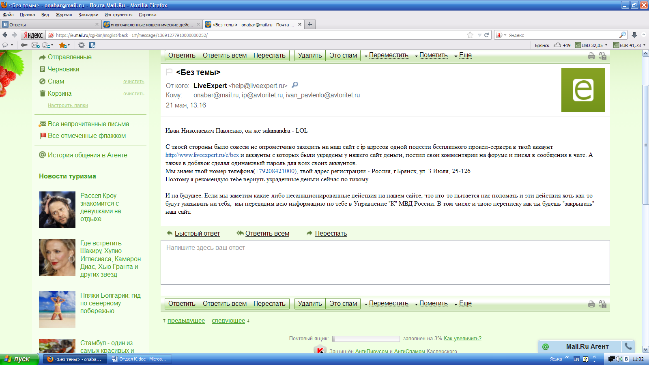Open the gear settings icon in toolbar
Screen dimensions: 649x365
click(x=82, y=45)
